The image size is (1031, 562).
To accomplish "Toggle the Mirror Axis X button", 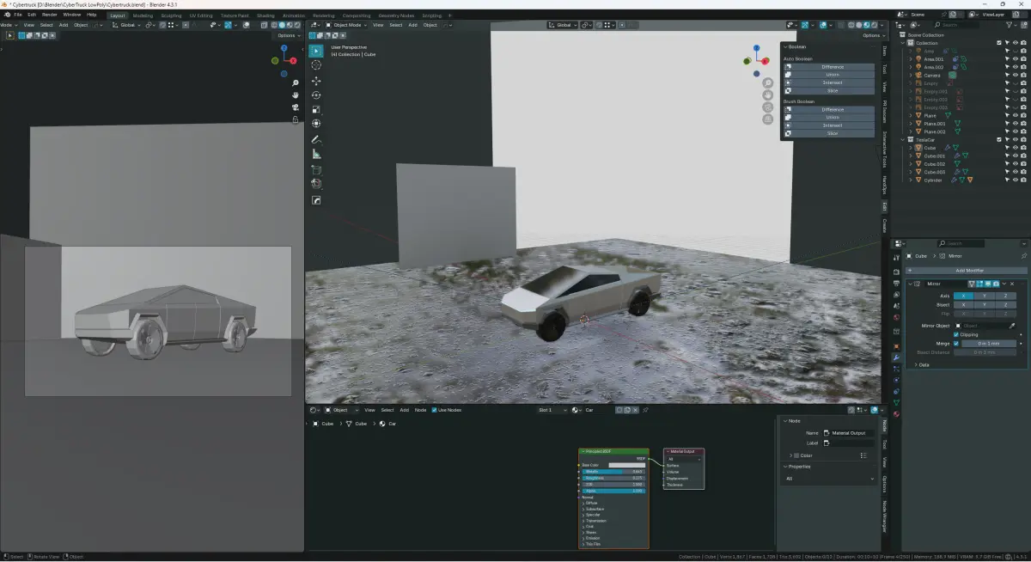I will tap(963, 296).
